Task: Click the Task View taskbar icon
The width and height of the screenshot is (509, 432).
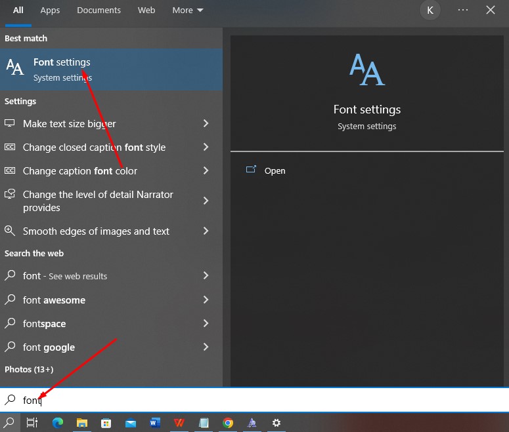Action: pyautogui.click(x=32, y=423)
